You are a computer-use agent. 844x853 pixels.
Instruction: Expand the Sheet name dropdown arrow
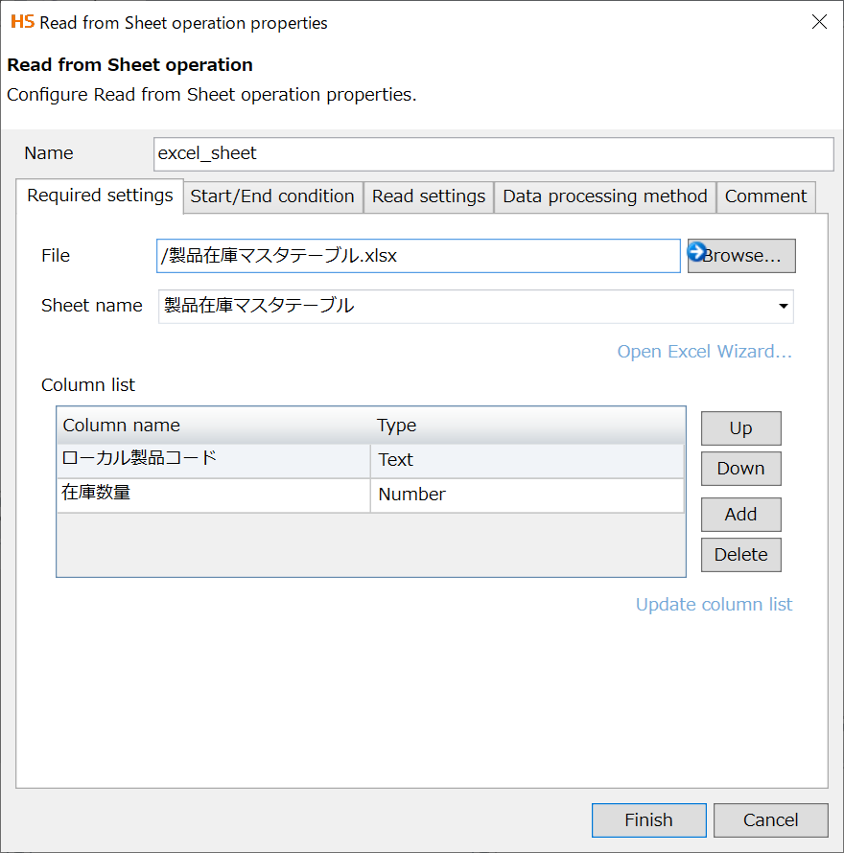(784, 307)
